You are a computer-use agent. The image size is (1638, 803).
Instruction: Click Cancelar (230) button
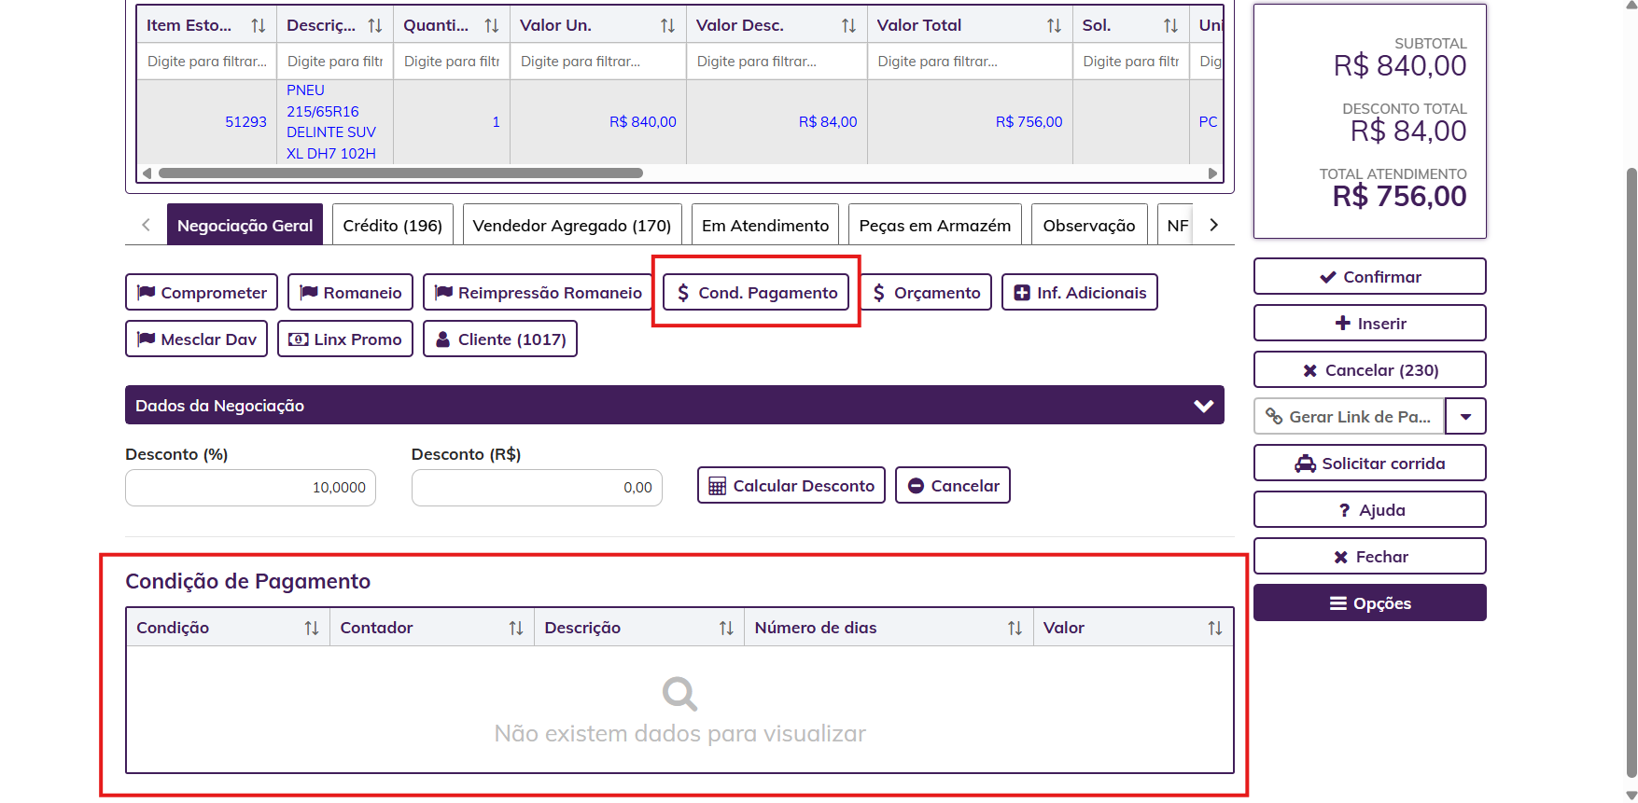[1370, 369]
